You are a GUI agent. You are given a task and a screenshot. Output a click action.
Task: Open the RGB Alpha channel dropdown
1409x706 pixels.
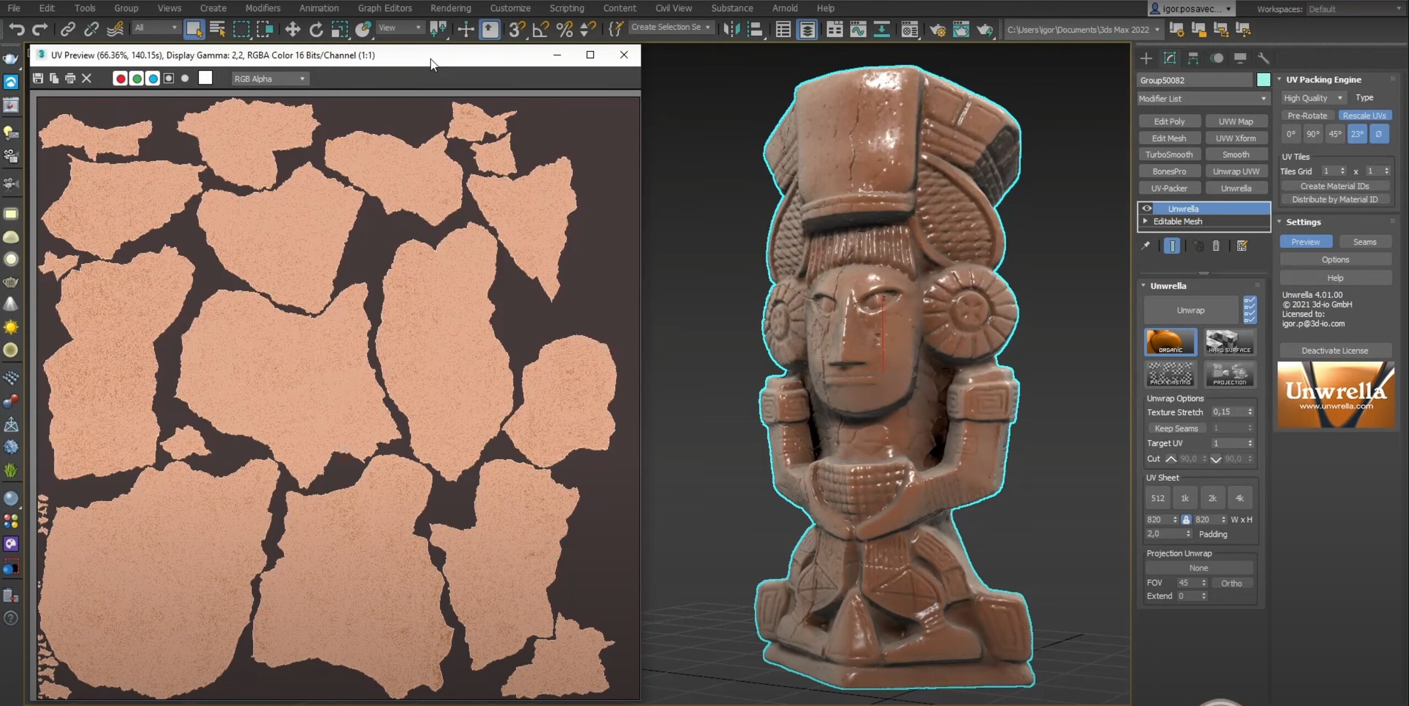tap(270, 79)
